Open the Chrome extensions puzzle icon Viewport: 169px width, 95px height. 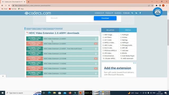157,6
